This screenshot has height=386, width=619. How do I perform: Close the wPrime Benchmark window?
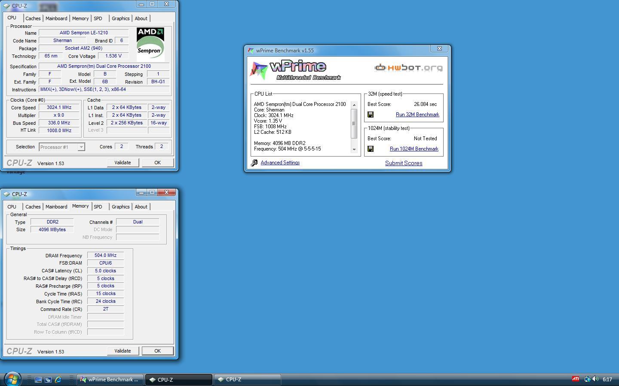click(x=439, y=48)
